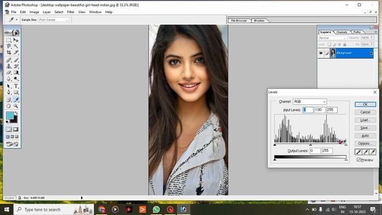
Task: Select the Move tool
Action: coord(16,40)
